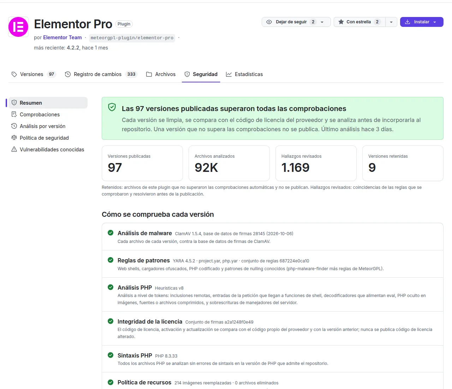Expand the caret next to Con estrella

click(391, 22)
